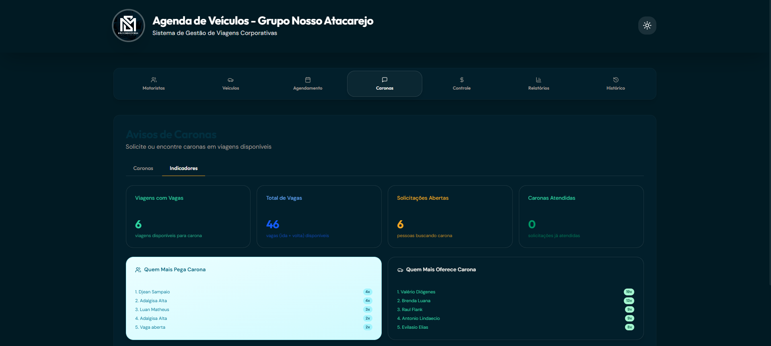Image resolution: width=771 pixels, height=346 pixels.
Task: Open the Relatórios tab
Action: (x=539, y=84)
